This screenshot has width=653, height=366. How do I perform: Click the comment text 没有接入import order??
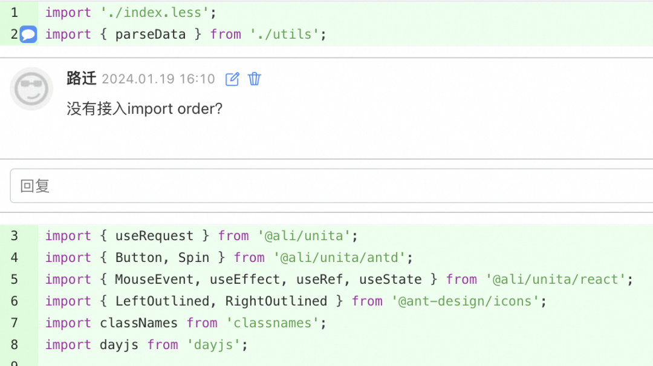[145, 109]
